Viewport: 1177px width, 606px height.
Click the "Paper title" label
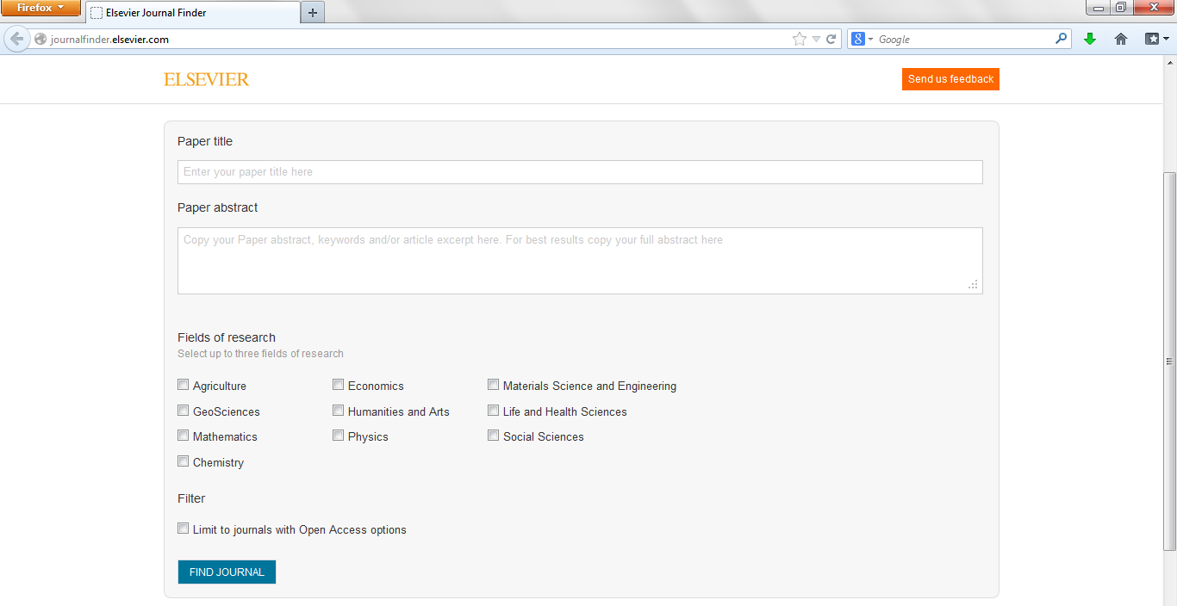click(x=205, y=141)
